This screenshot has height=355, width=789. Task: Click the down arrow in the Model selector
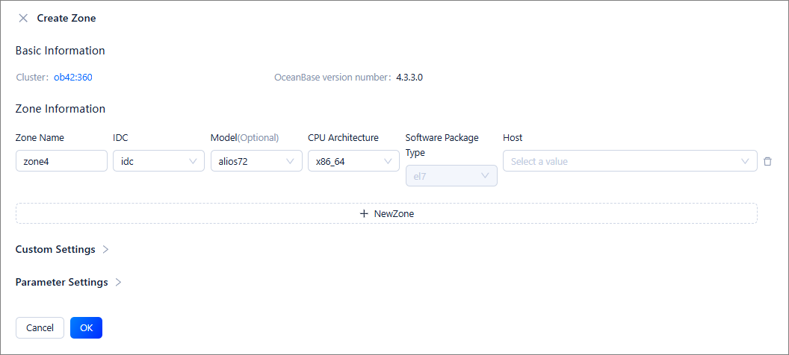291,161
